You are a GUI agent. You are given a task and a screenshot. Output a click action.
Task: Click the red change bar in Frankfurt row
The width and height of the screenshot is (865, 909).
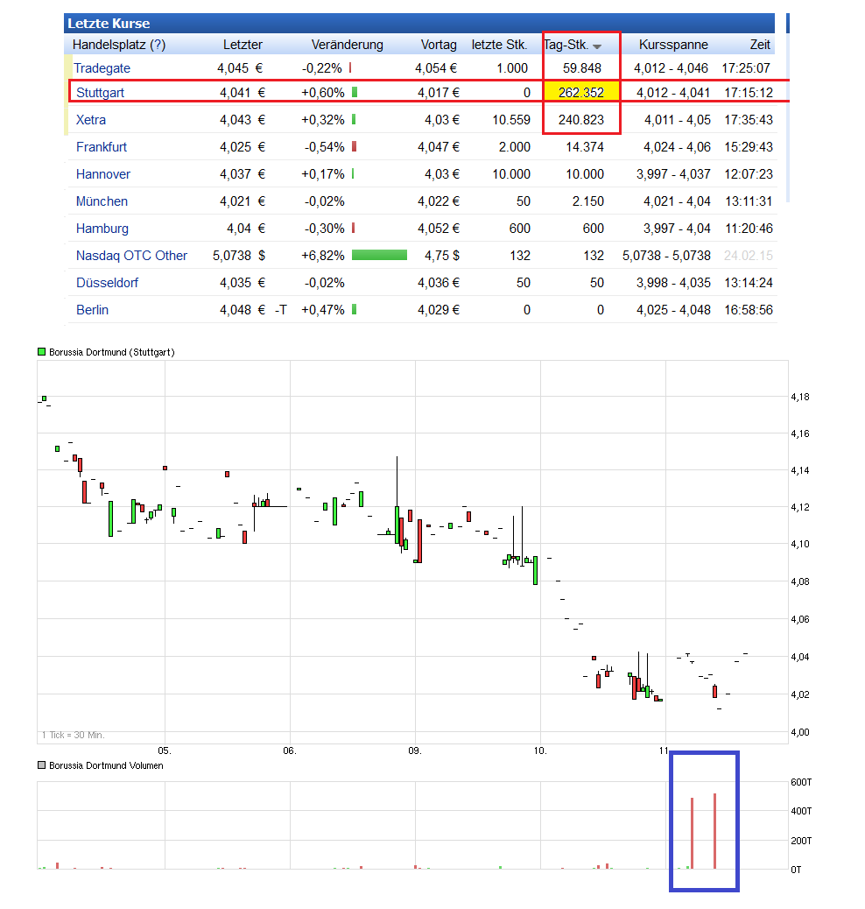tap(355, 147)
